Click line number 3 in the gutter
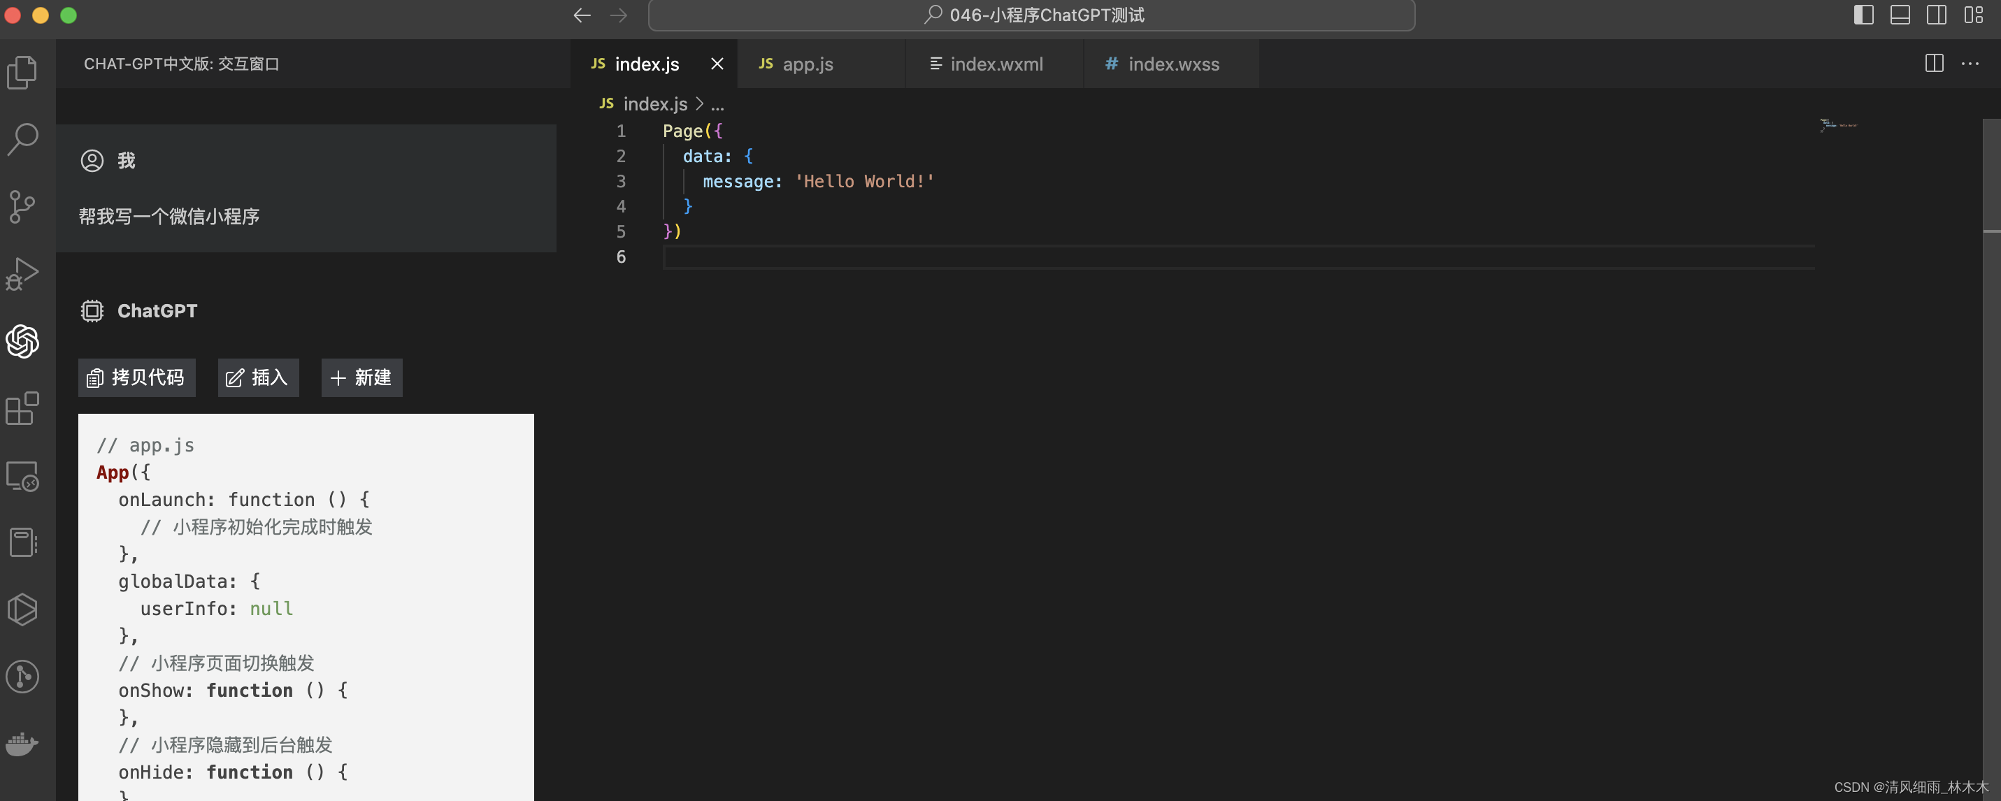2001x801 pixels. click(x=621, y=182)
